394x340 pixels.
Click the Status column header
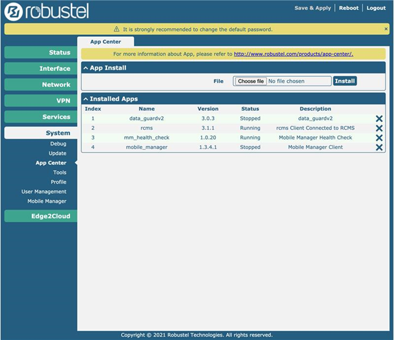tap(250, 109)
